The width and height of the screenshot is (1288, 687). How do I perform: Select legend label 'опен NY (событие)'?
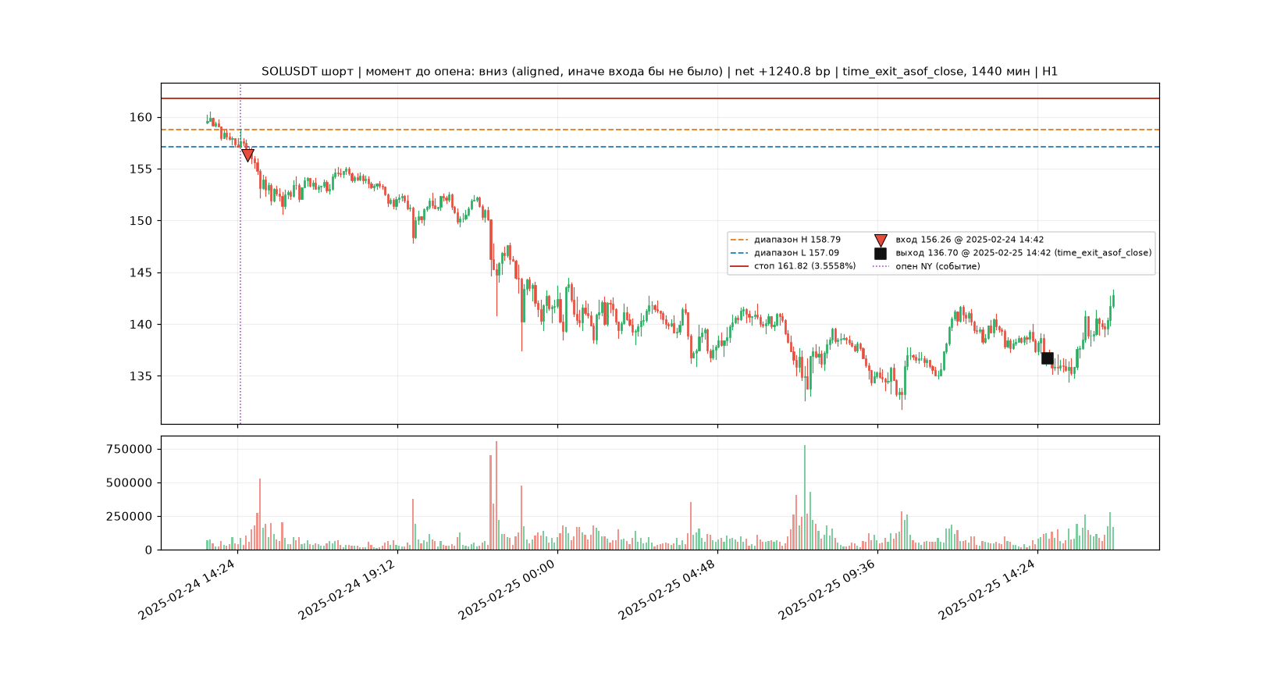pyautogui.click(x=938, y=266)
